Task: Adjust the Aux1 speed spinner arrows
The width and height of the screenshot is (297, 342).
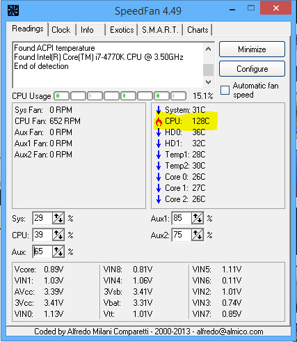Action: point(198,218)
